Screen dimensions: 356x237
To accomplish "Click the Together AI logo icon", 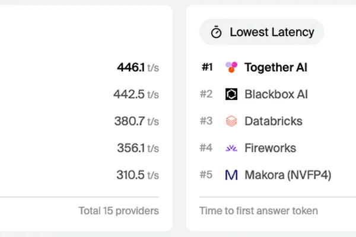I will (231, 67).
